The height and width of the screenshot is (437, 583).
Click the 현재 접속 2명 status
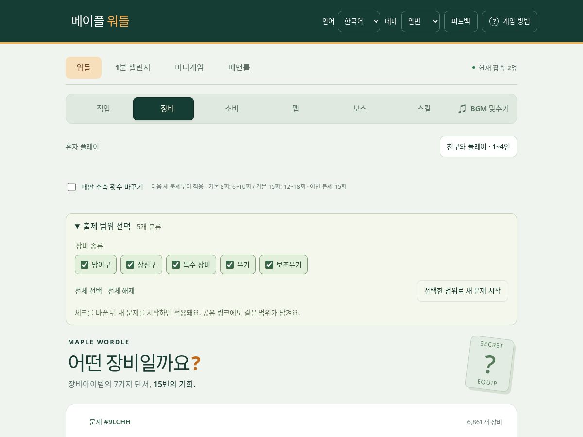(495, 68)
